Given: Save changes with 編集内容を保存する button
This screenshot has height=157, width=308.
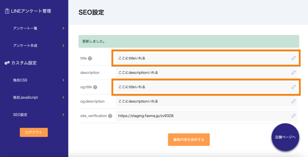Looking at the screenshot, I should (x=189, y=140).
